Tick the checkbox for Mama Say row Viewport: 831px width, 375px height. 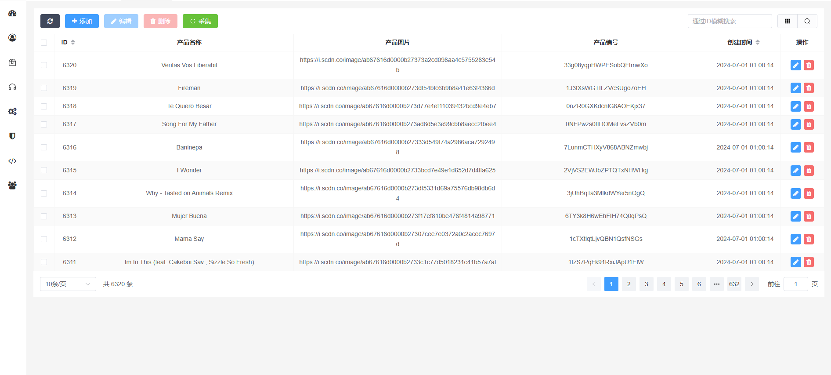point(44,239)
